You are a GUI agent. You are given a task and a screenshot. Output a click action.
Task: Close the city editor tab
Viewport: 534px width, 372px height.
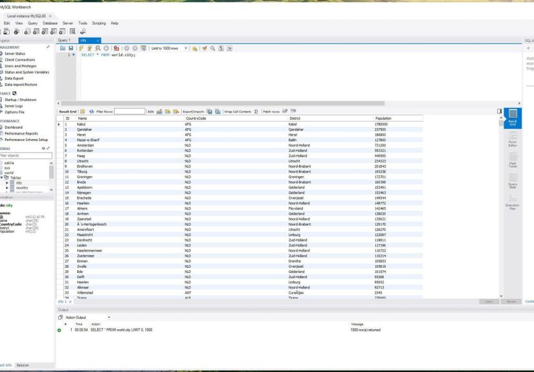98,41
